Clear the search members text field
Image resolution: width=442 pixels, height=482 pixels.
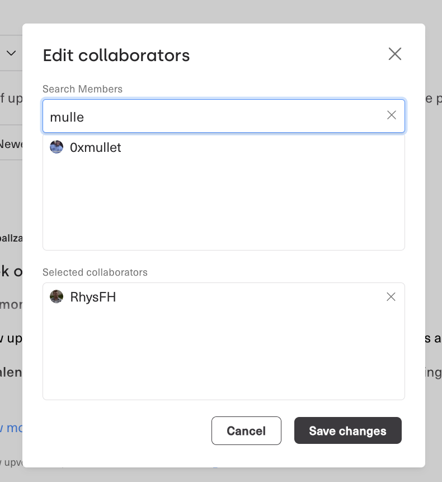pos(392,115)
